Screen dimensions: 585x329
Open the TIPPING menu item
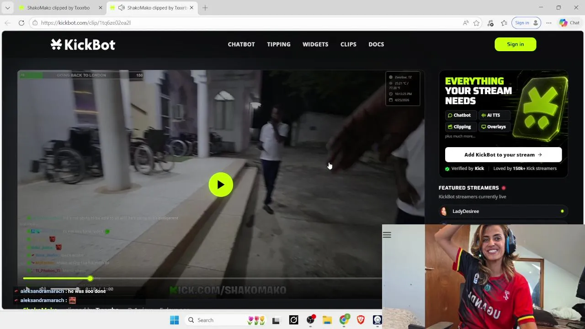pyautogui.click(x=279, y=44)
